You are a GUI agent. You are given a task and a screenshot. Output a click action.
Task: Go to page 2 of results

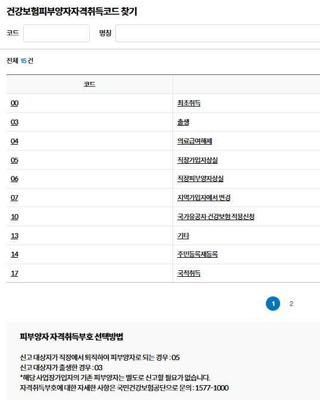[291, 304]
